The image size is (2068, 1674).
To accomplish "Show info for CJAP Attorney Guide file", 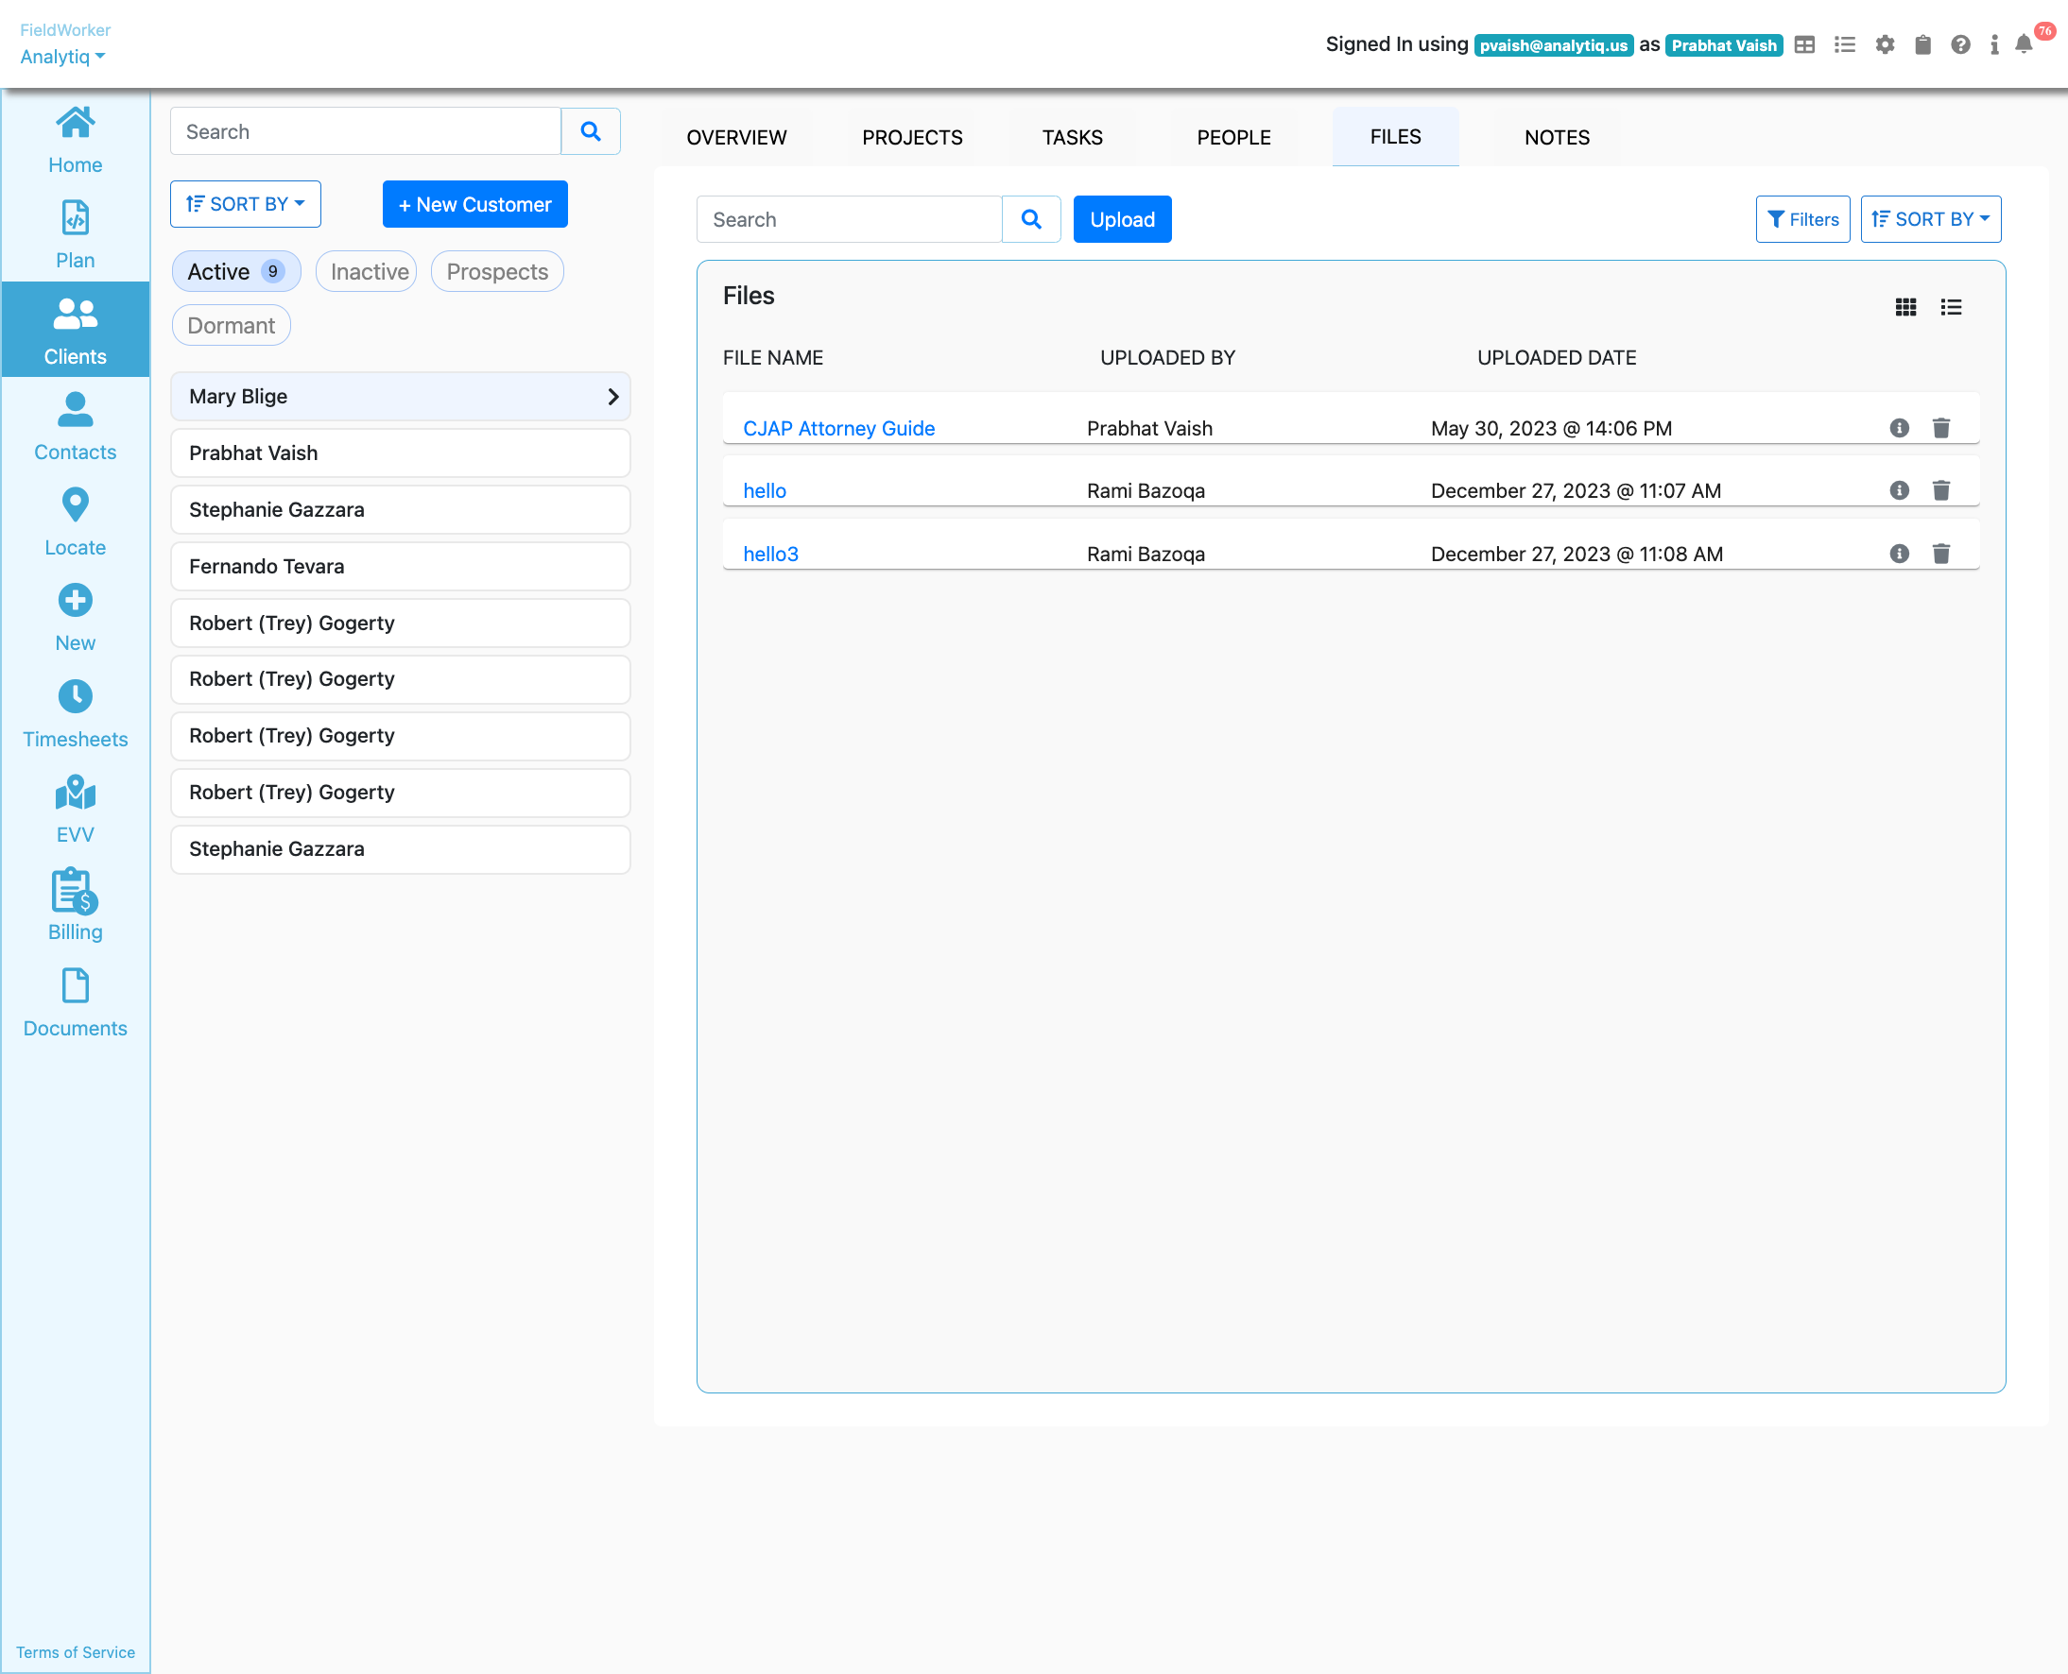I will 1898,428.
